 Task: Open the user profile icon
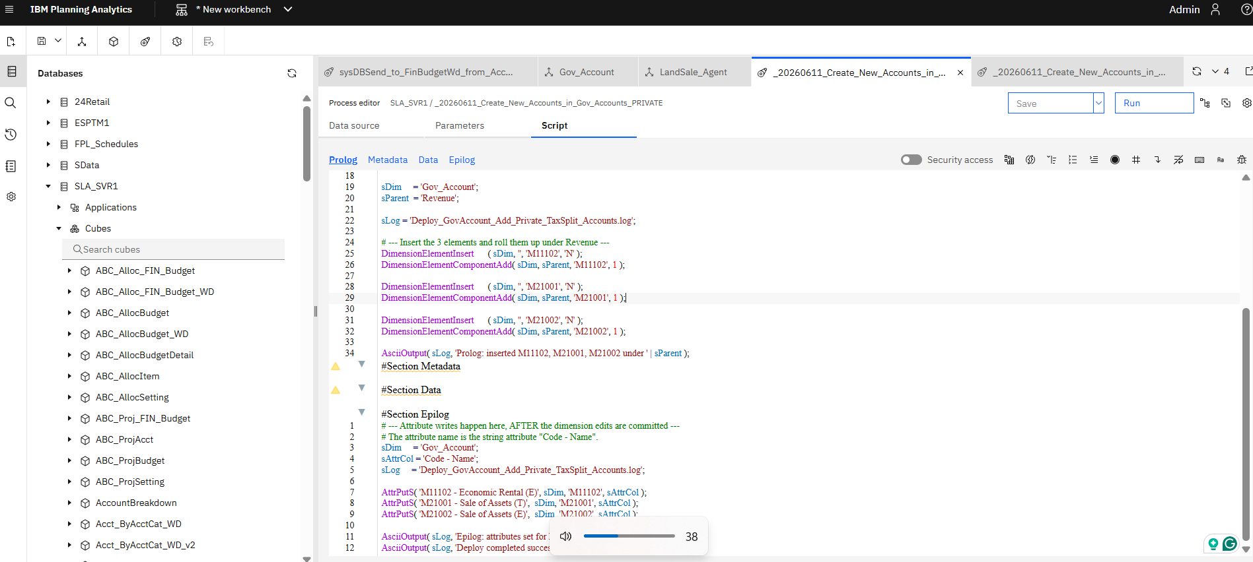[1215, 9]
